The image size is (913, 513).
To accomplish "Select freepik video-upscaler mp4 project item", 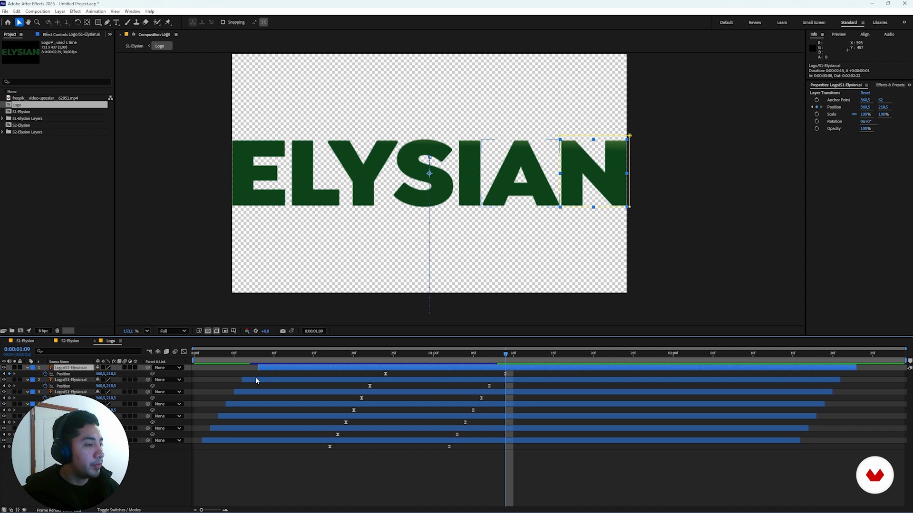I will [45, 98].
